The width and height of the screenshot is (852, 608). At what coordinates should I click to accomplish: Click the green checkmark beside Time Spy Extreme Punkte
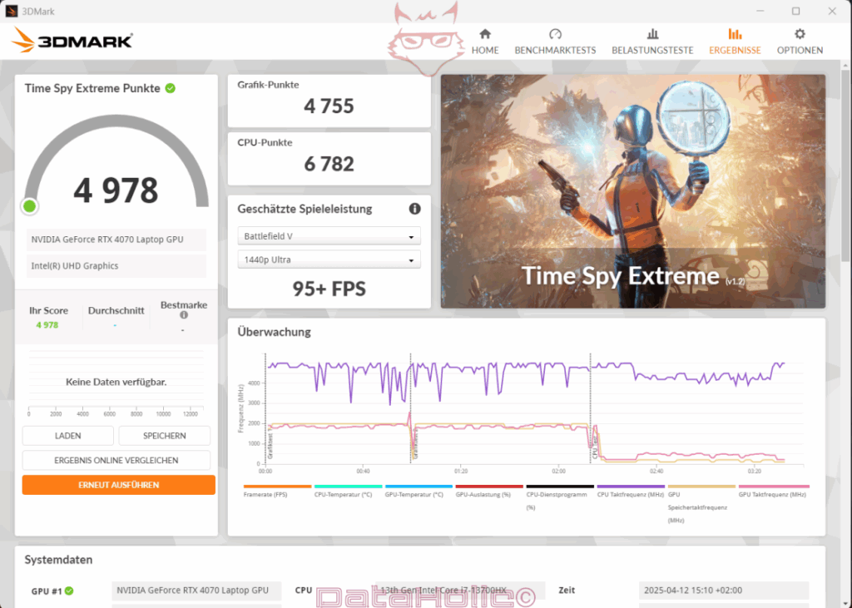pos(170,88)
